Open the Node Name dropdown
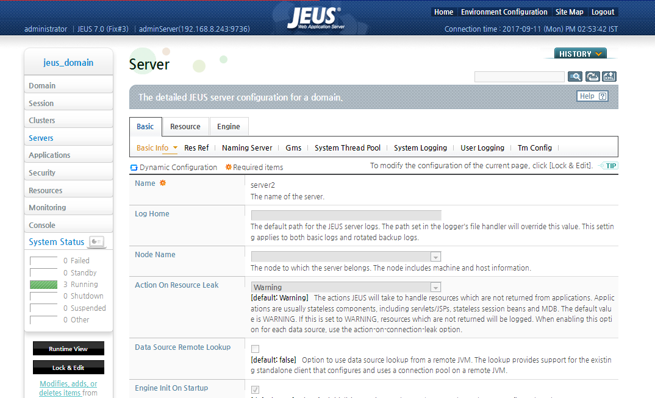This screenshot has height=398, width=655. 435,257
